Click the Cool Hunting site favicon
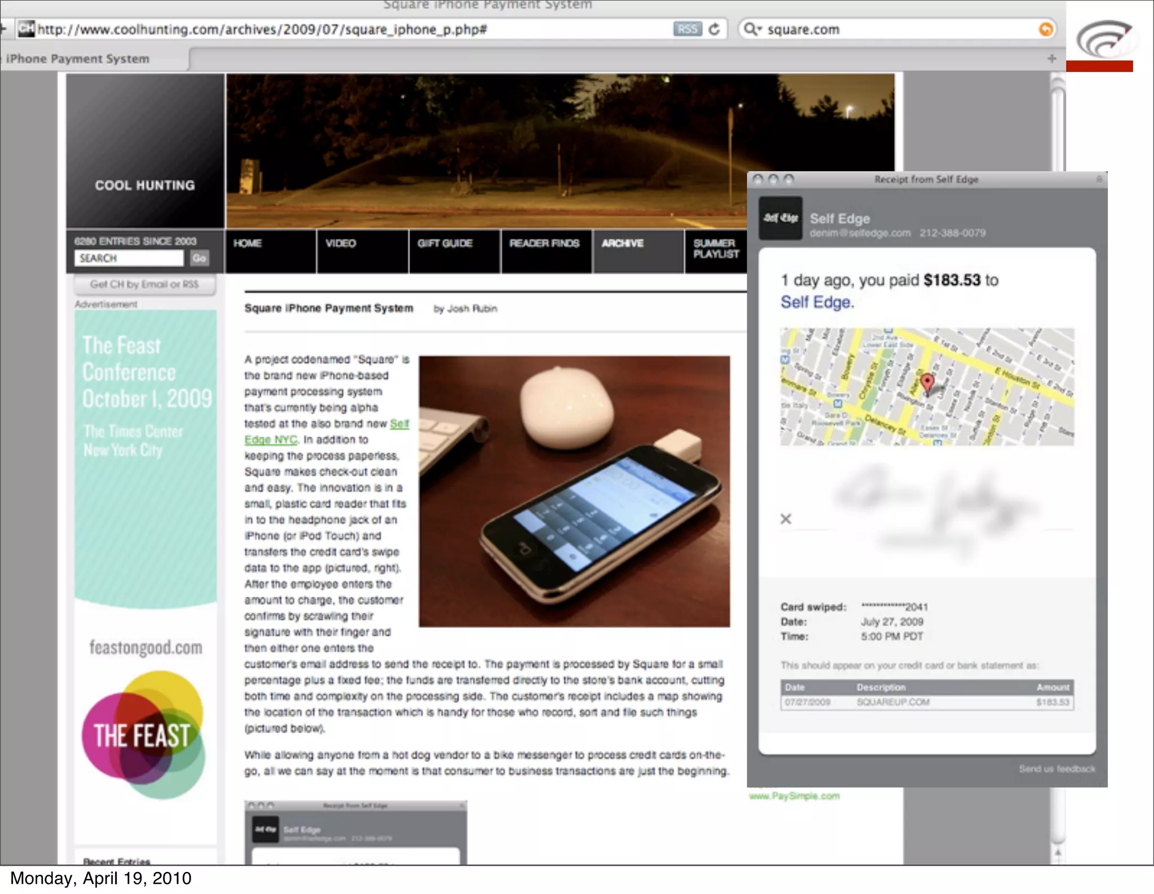The width and height of the screenshot is (1154, 894). tap(26, 29)
